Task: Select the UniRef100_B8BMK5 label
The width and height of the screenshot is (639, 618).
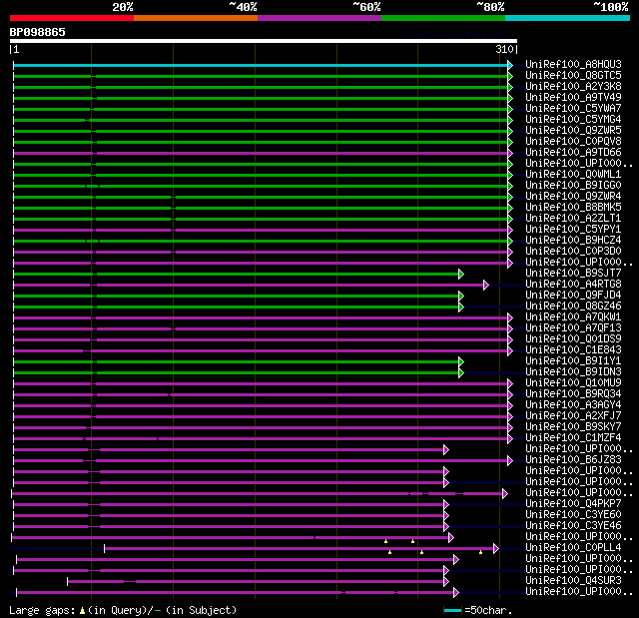Action: [573, 208]
